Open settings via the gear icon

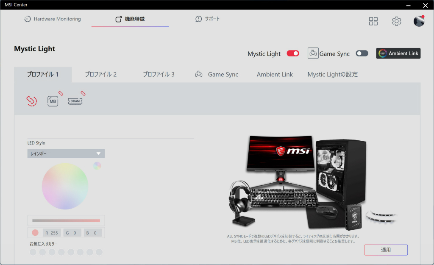[x=396, y=21]
